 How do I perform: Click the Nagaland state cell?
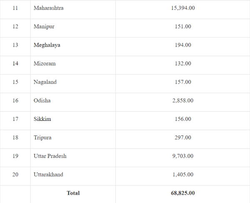45,82
